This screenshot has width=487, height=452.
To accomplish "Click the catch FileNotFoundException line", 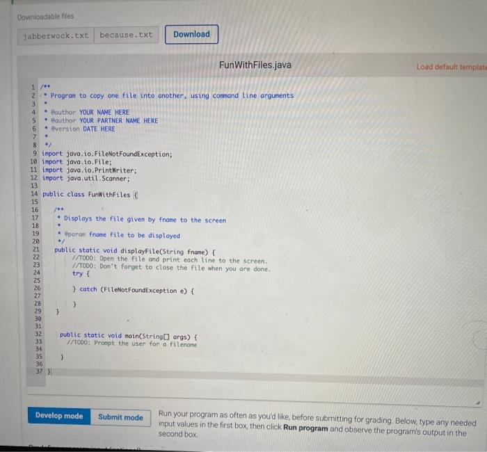I will pyautogui.click(x=134, y=290).
